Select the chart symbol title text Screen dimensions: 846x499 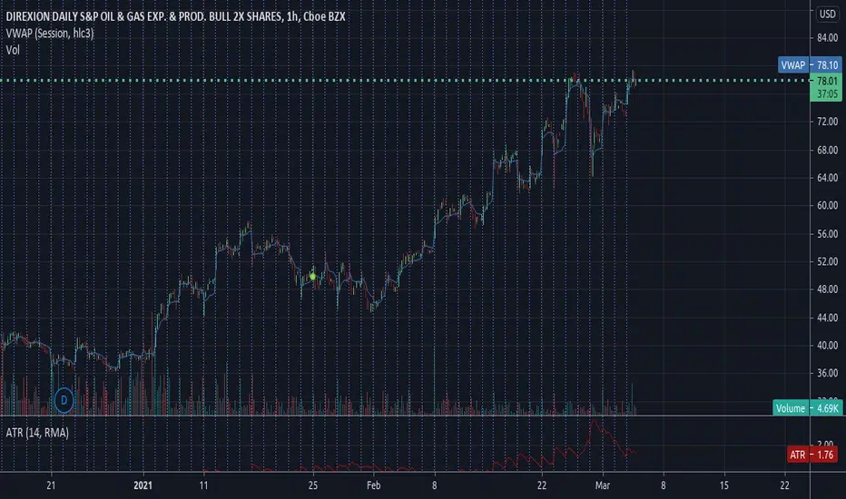point(175,16)
